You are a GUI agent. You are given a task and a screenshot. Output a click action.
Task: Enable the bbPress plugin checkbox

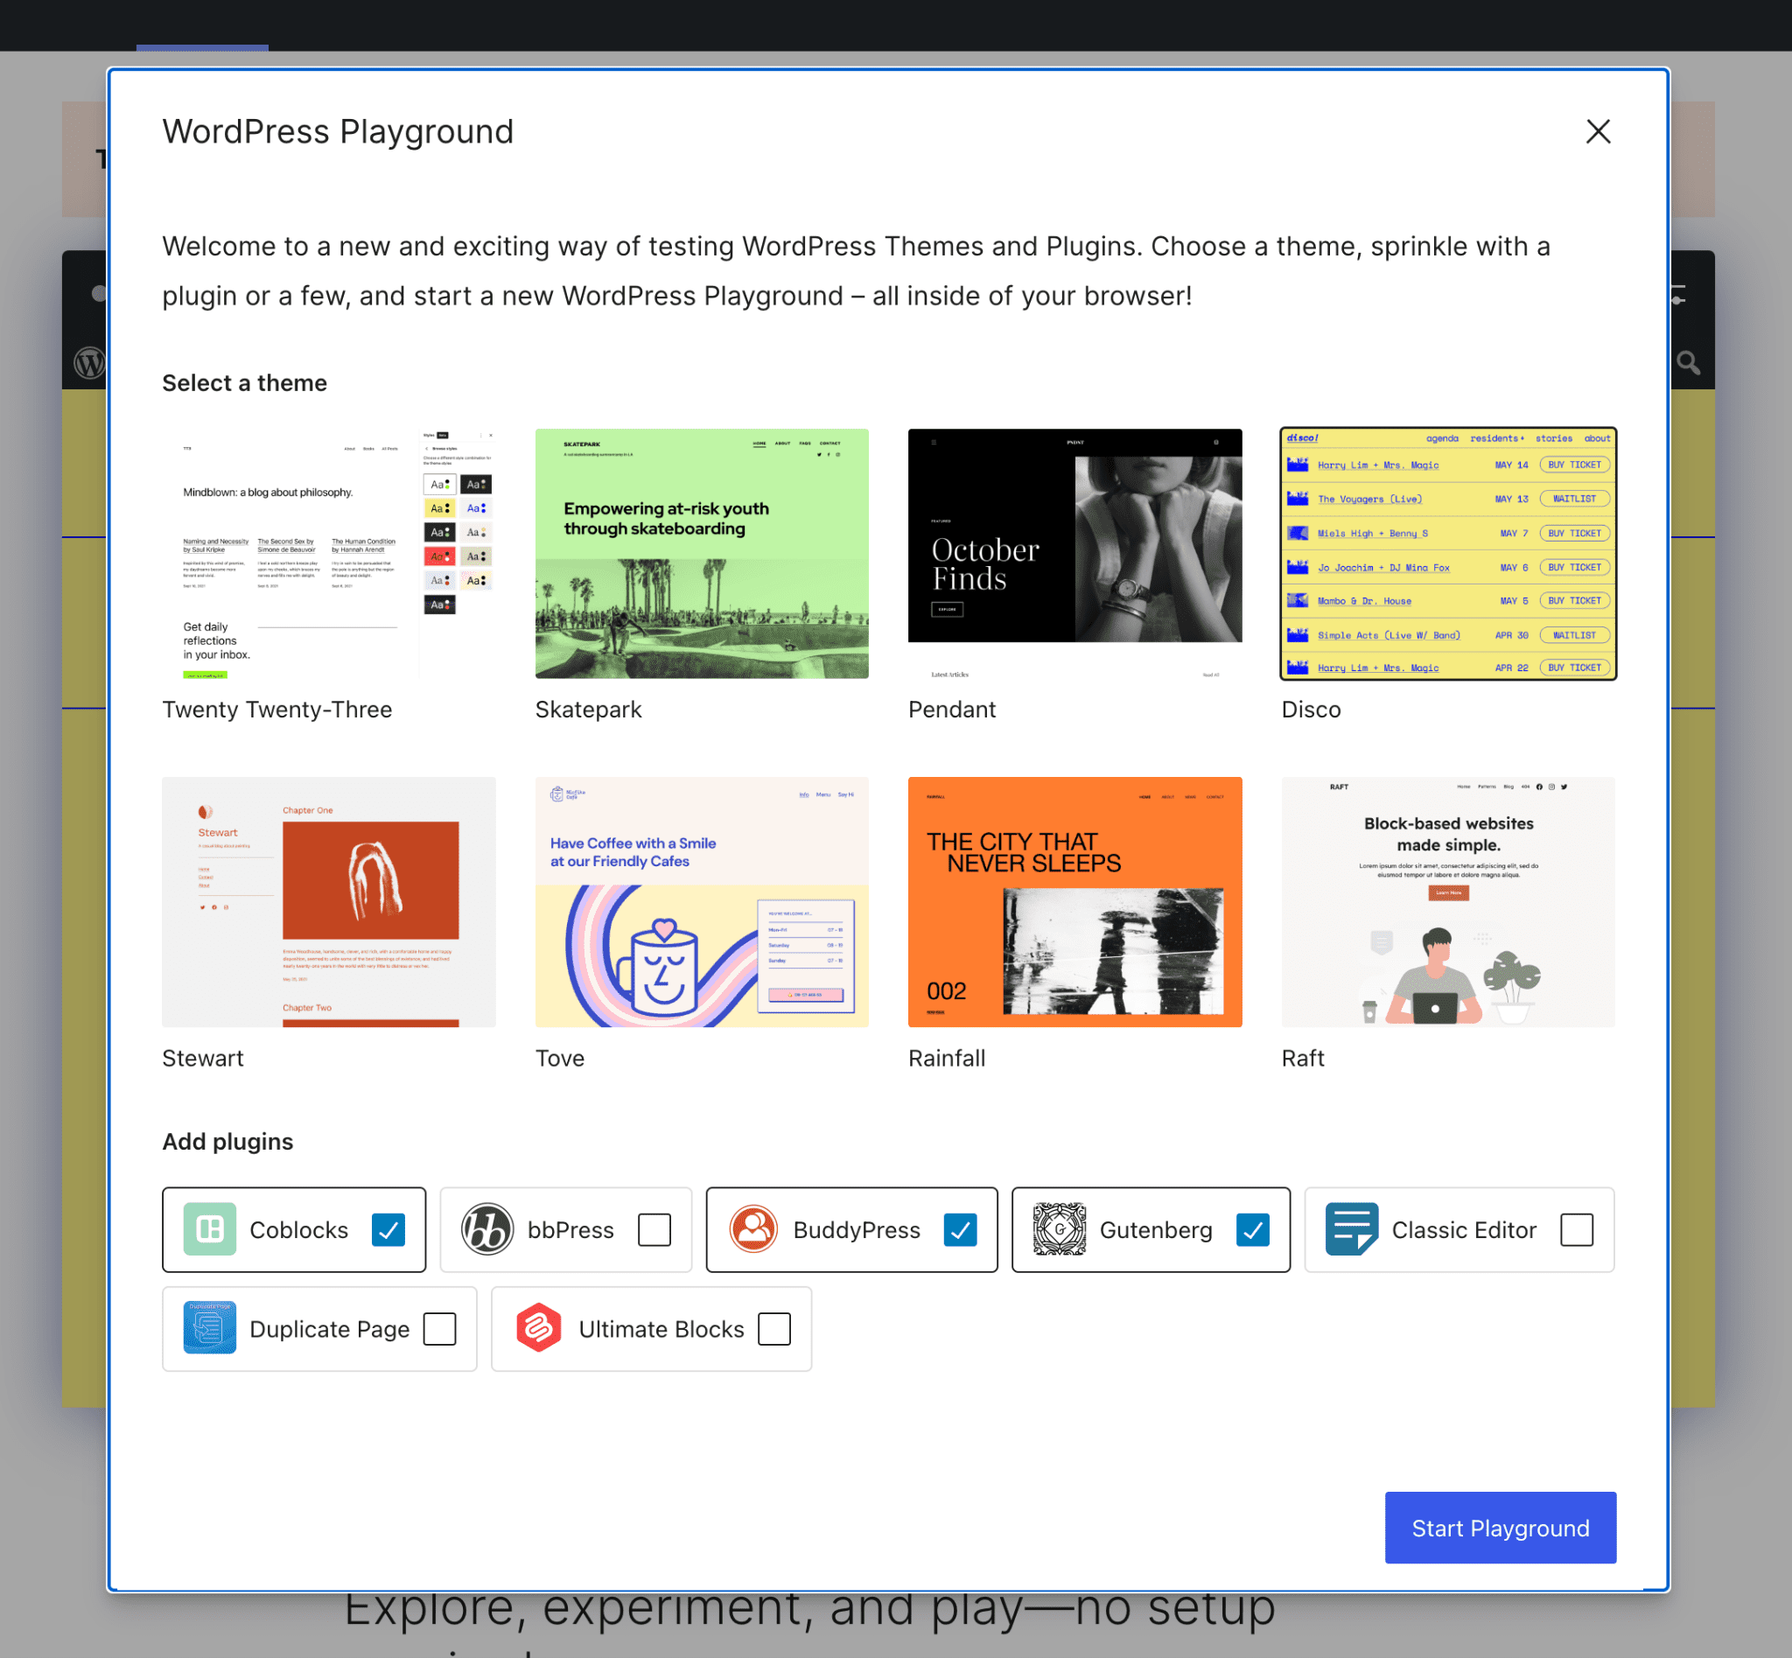coord(657,1228)
